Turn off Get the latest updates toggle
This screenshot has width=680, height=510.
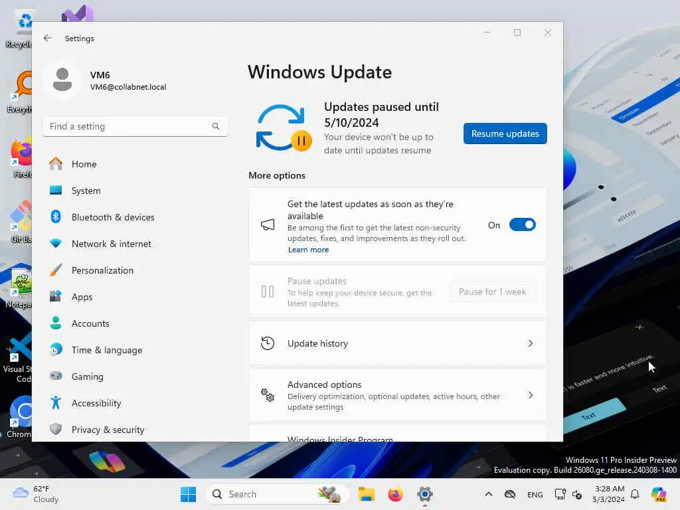(x=522, y=224)
